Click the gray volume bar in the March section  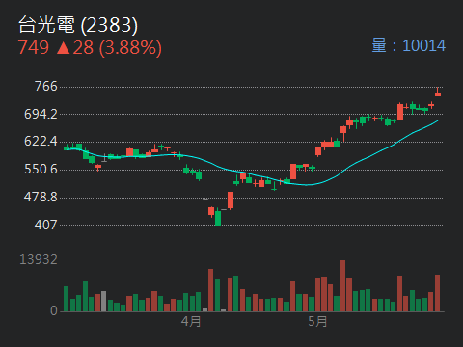tap(103, 301)
